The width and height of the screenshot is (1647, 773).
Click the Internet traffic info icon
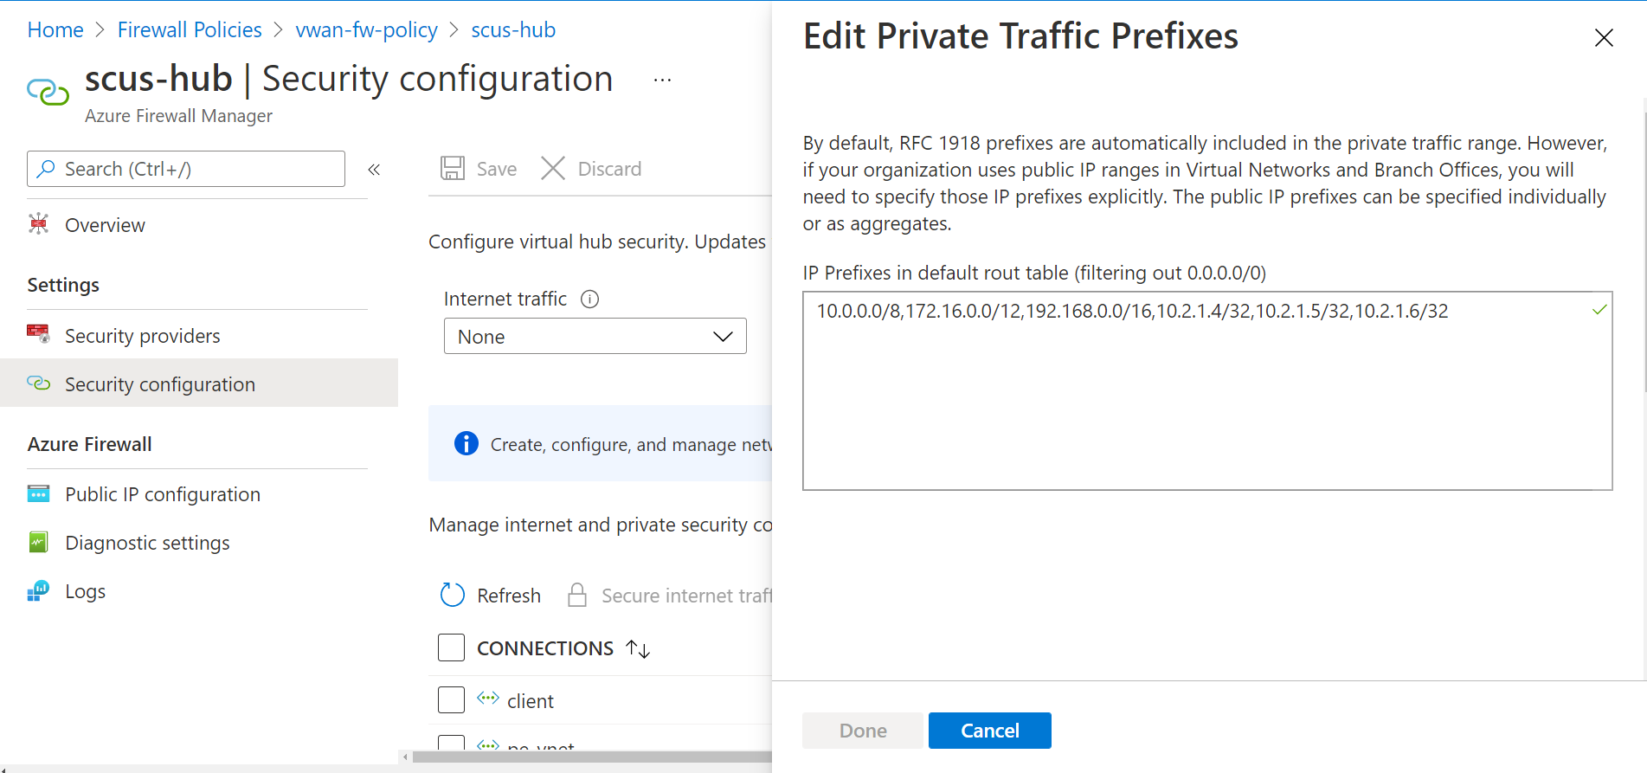click(x=590, y=300)
